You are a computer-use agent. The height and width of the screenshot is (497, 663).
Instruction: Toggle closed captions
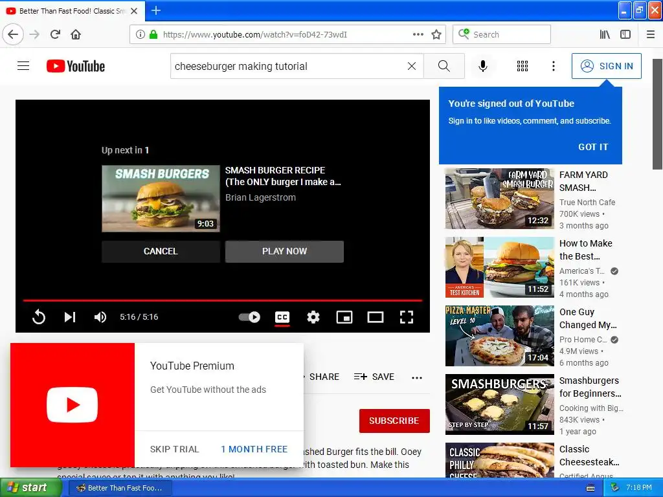click(x=282, y=317)
